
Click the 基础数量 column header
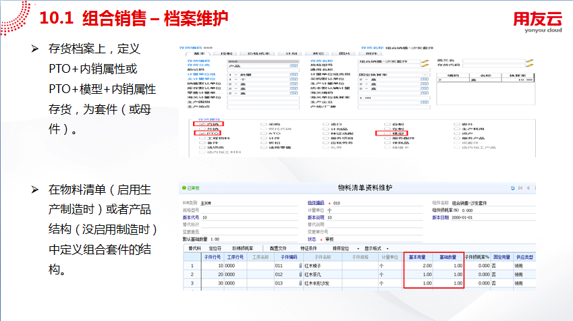pyautogui.click(x=447, y=258)
